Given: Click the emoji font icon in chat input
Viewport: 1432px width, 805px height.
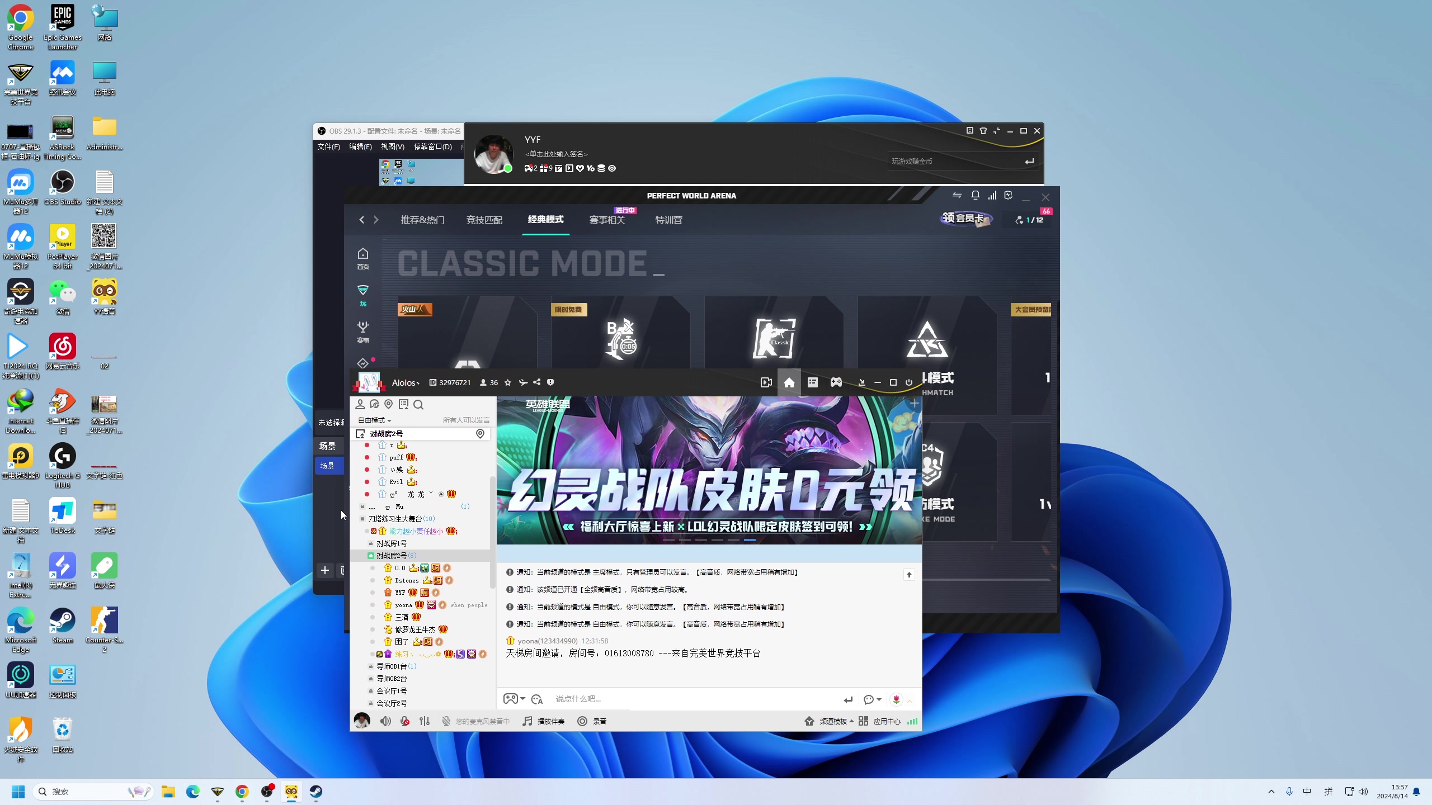Looking at the screenshot, I should [537, 699].
